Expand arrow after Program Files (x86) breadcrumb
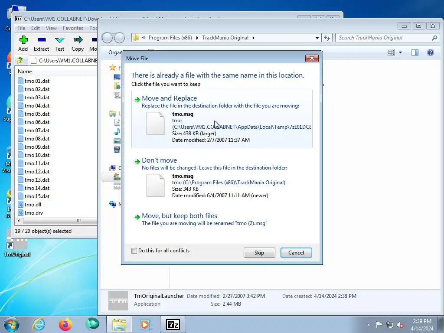 click(x=197, y=38)
